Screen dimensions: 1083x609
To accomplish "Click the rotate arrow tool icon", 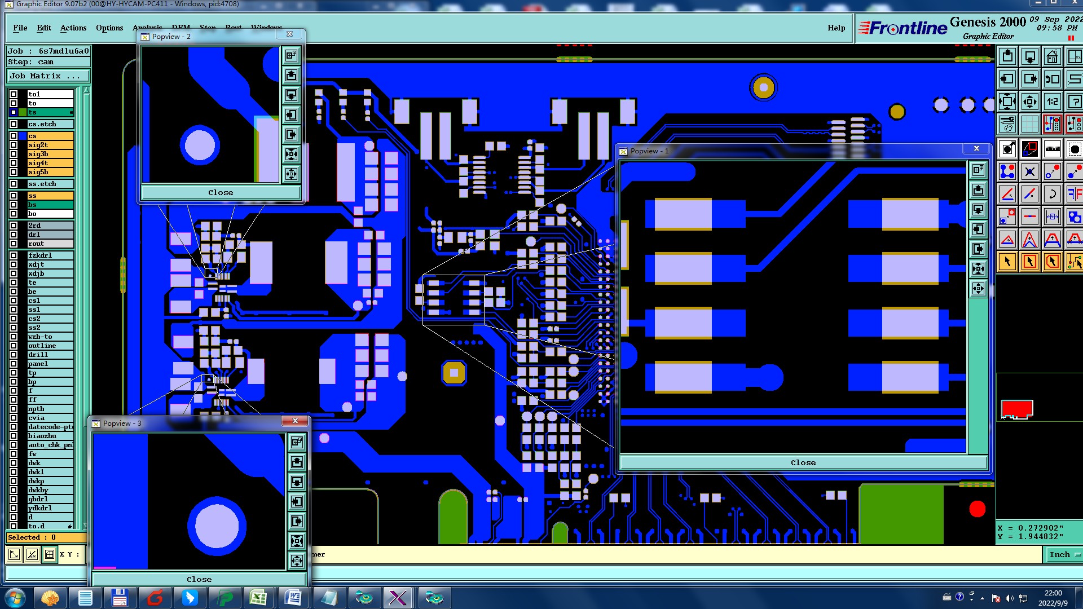I will [1052, 194].
